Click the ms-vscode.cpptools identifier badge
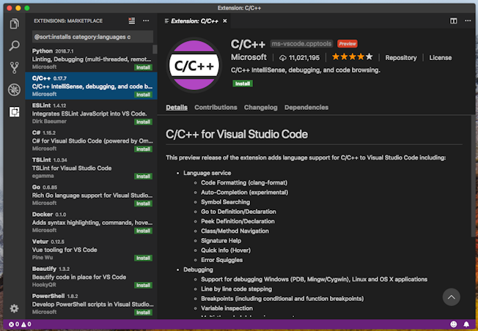 (x=301, y=44)
